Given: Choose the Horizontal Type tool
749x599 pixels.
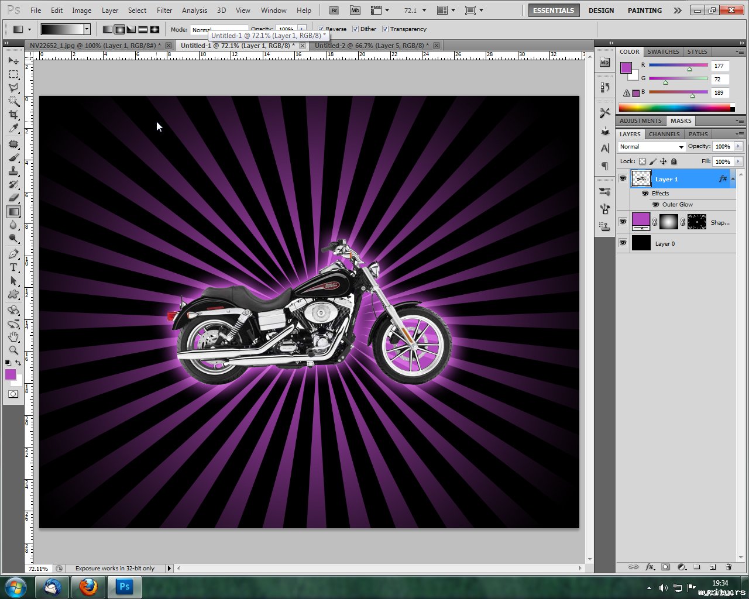Looking at the screenshot, I should (13, 267).
